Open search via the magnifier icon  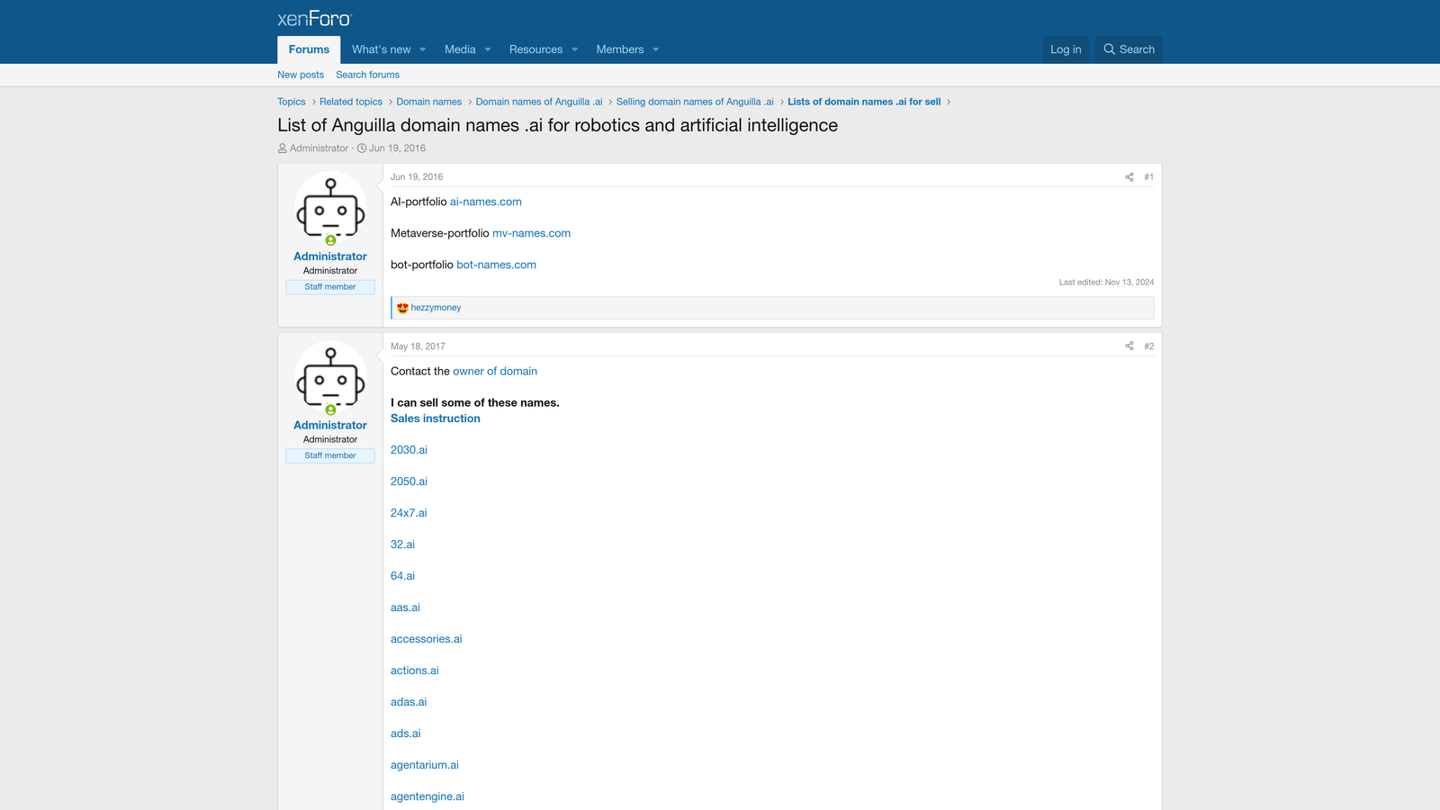coord(1109,49)
